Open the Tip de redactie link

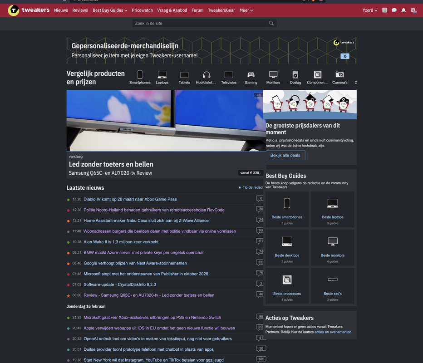tap(251, 187)
